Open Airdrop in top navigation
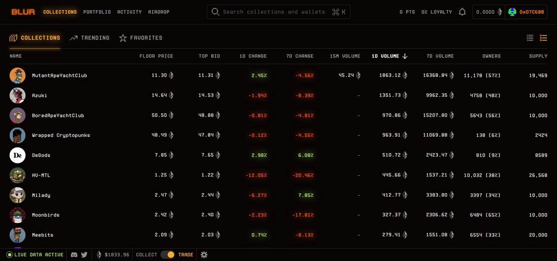 point(159,12)
